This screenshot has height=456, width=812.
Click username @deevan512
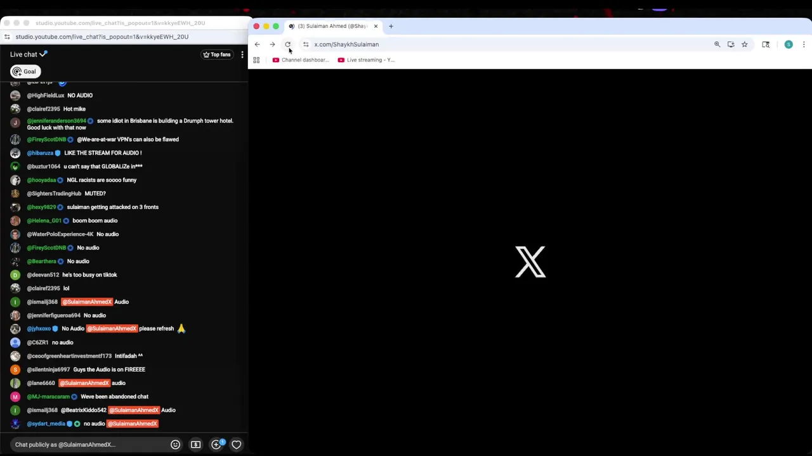(43, 275)
